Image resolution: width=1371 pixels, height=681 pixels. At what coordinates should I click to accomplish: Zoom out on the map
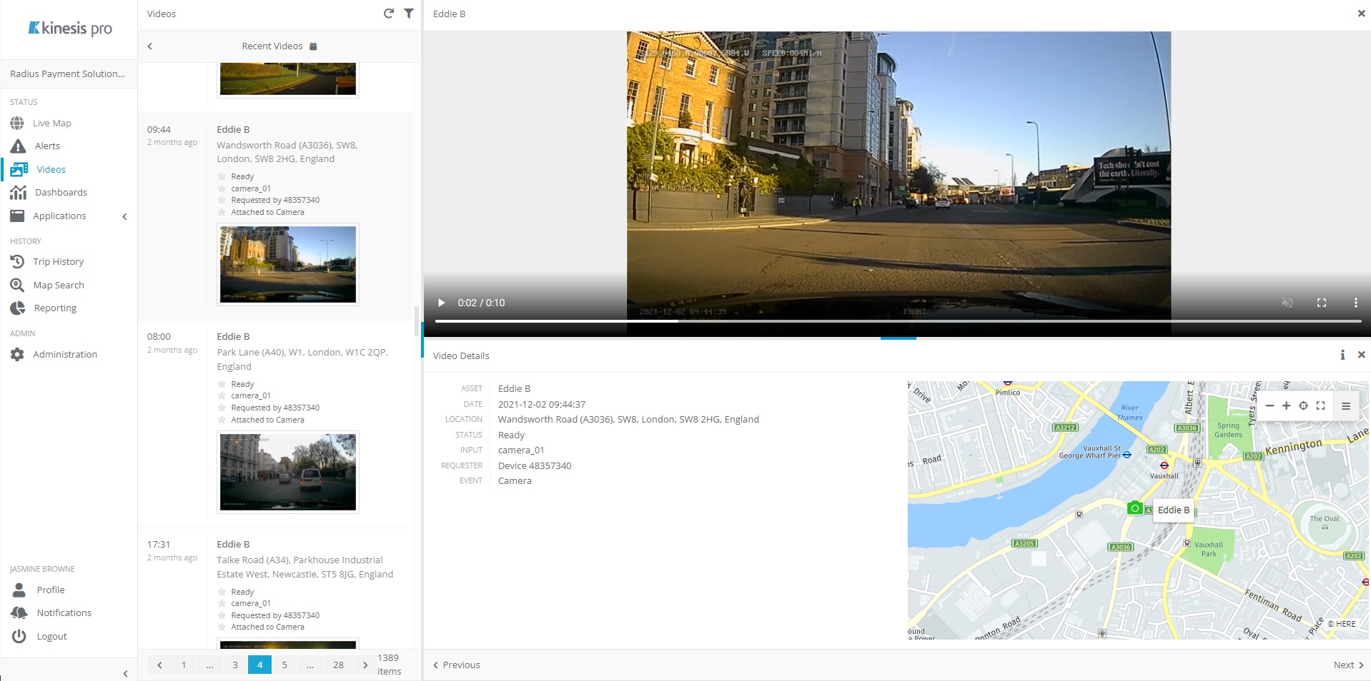1269,405
